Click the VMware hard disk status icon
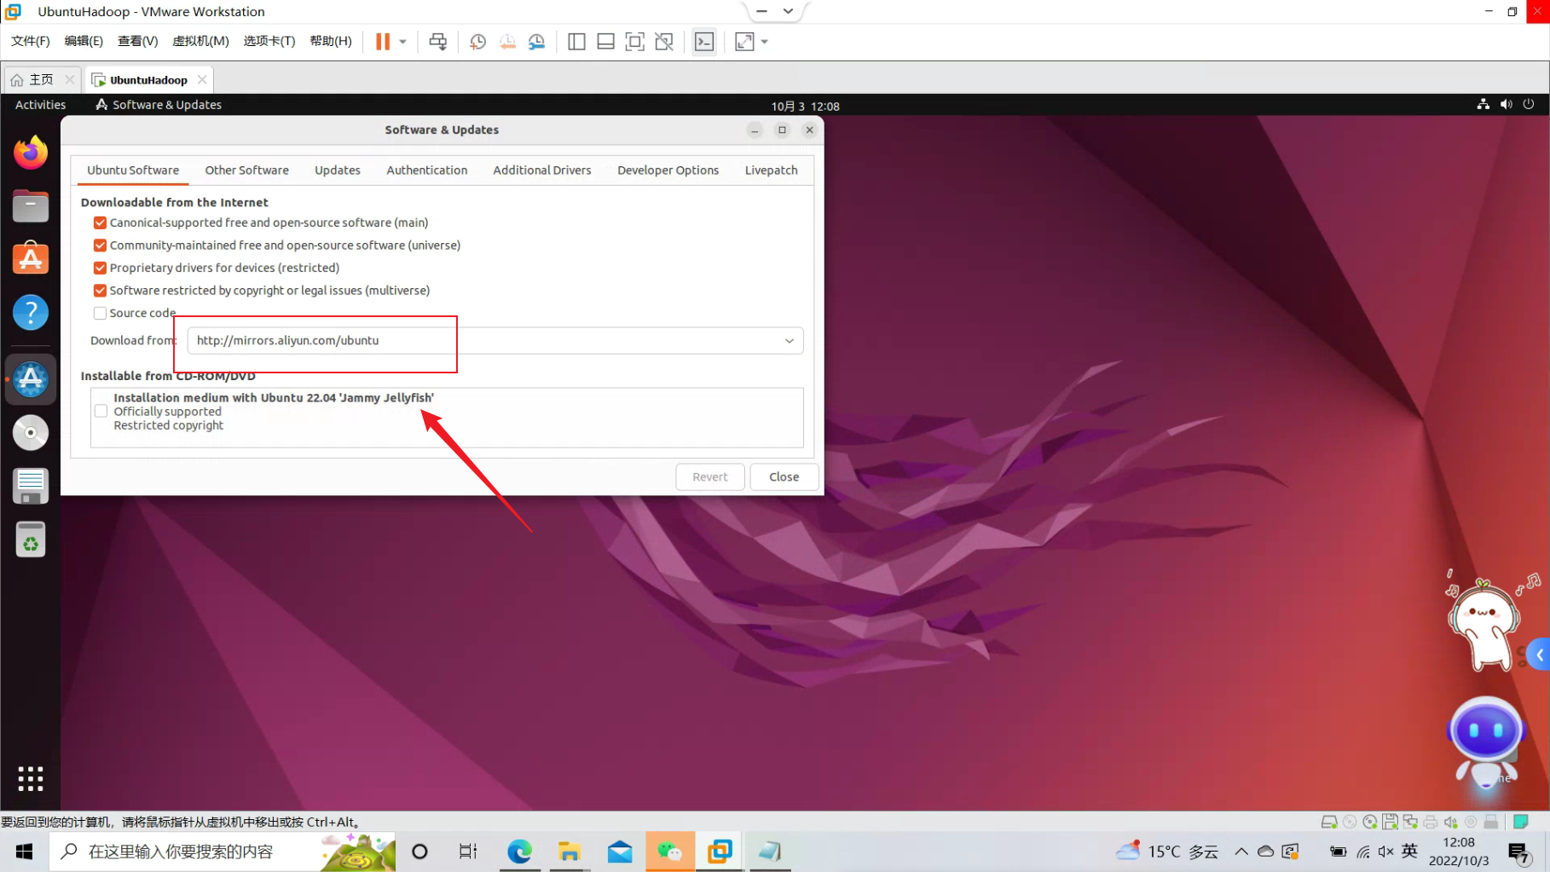 pos(1329,822)
